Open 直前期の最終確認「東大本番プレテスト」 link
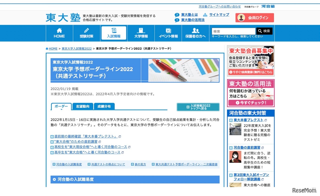320x196 pixels. [86, 136]
